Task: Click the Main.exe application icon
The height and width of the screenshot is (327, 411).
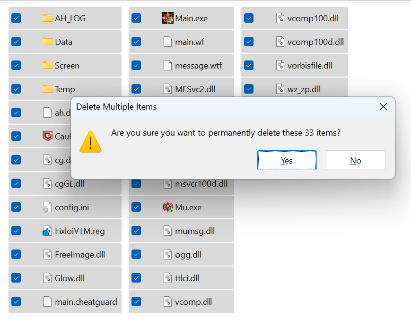Action: click(167, 18)
